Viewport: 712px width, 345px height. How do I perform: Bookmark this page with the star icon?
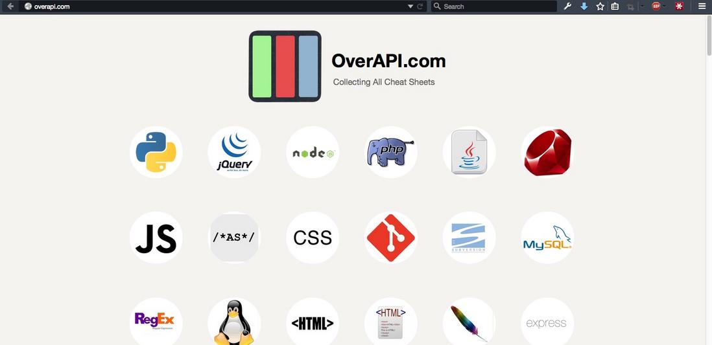[600, 6]
